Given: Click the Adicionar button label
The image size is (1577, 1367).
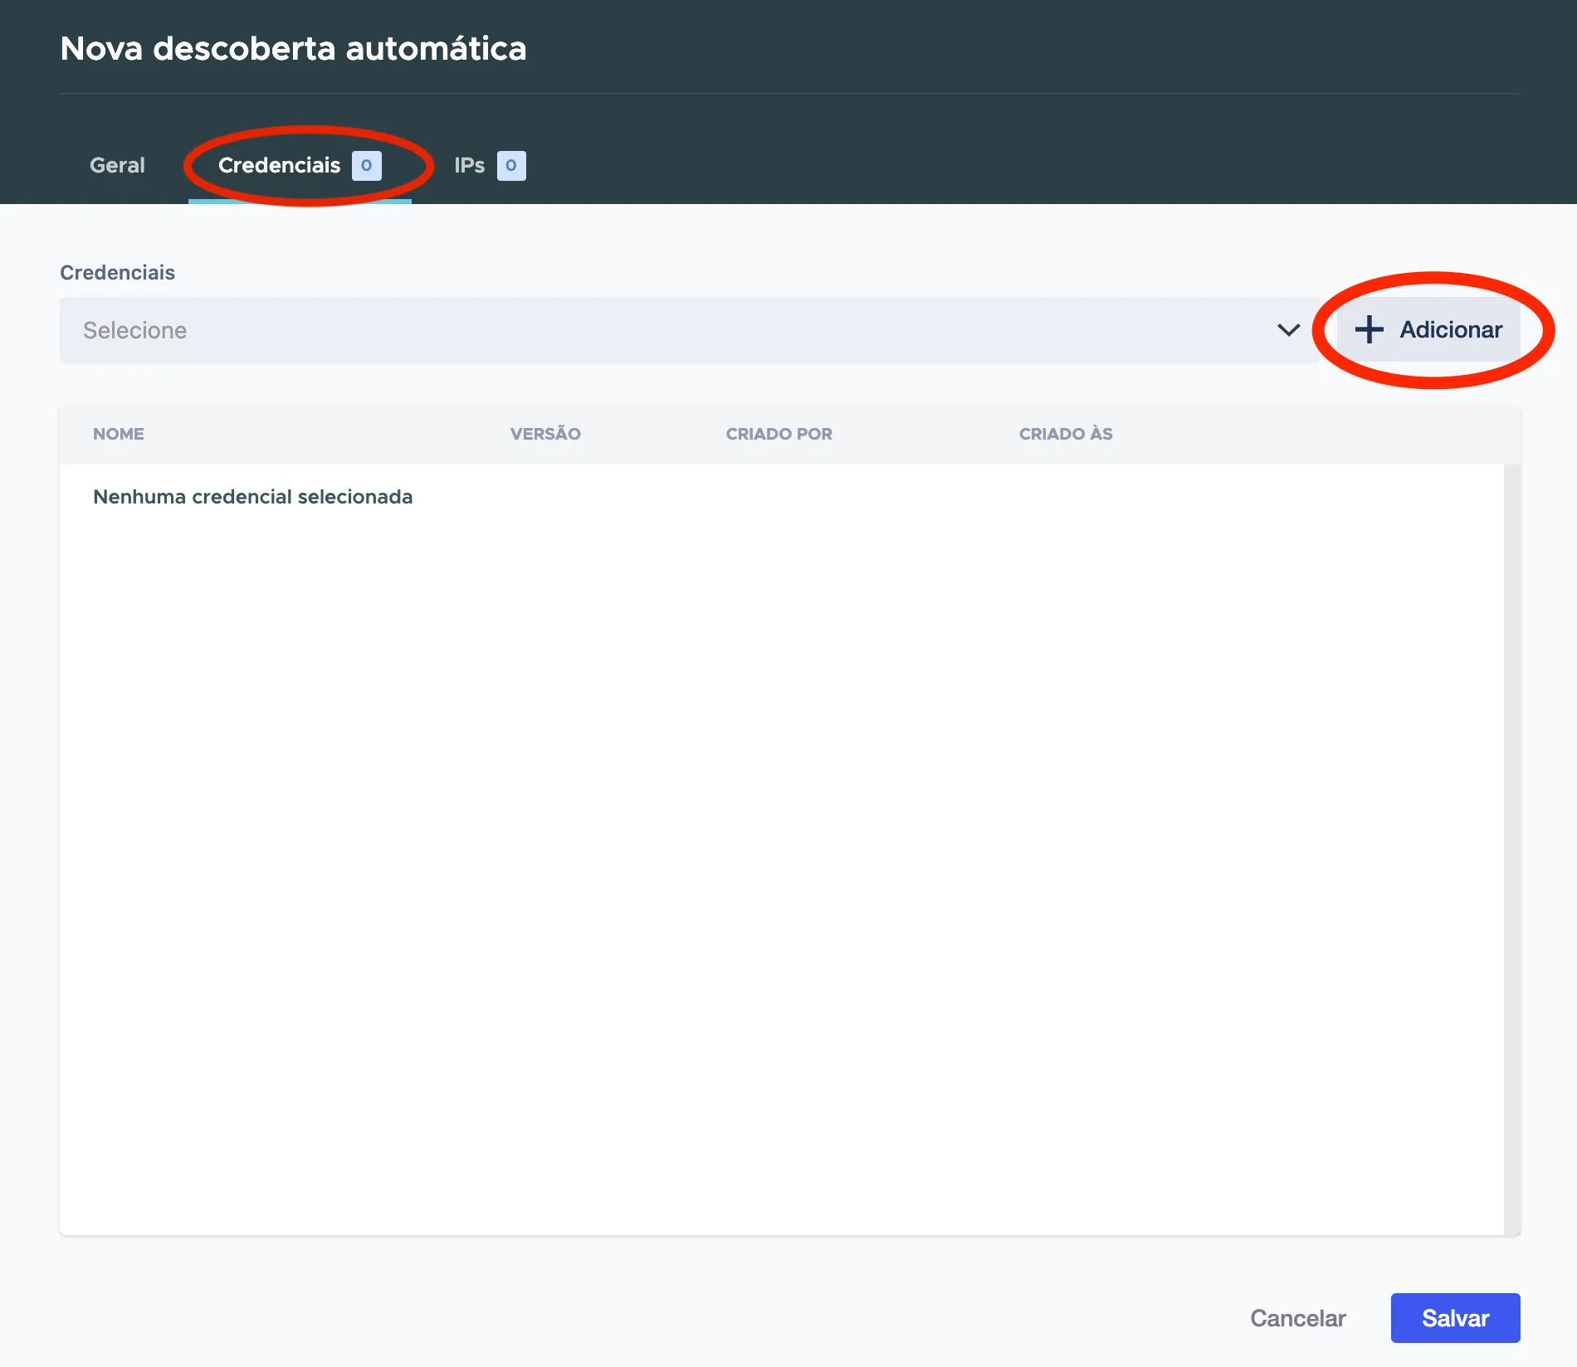Looking at the screenshot, I should (x=1451, y=329).
